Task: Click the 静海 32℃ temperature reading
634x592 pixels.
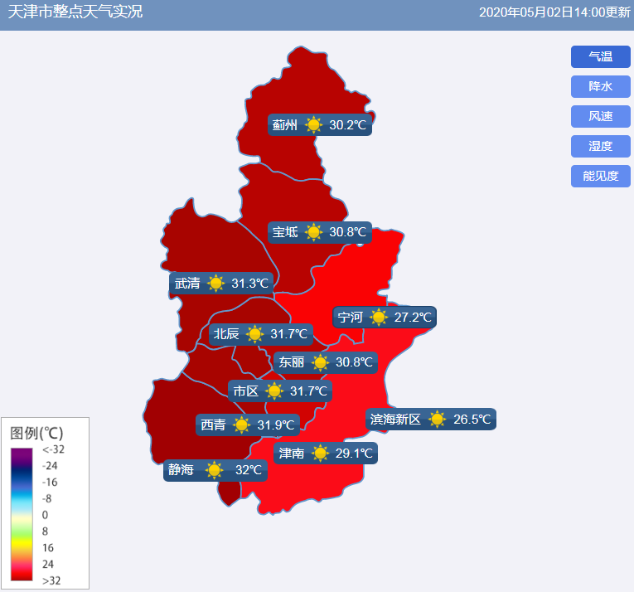Action: tap(249, 470)
